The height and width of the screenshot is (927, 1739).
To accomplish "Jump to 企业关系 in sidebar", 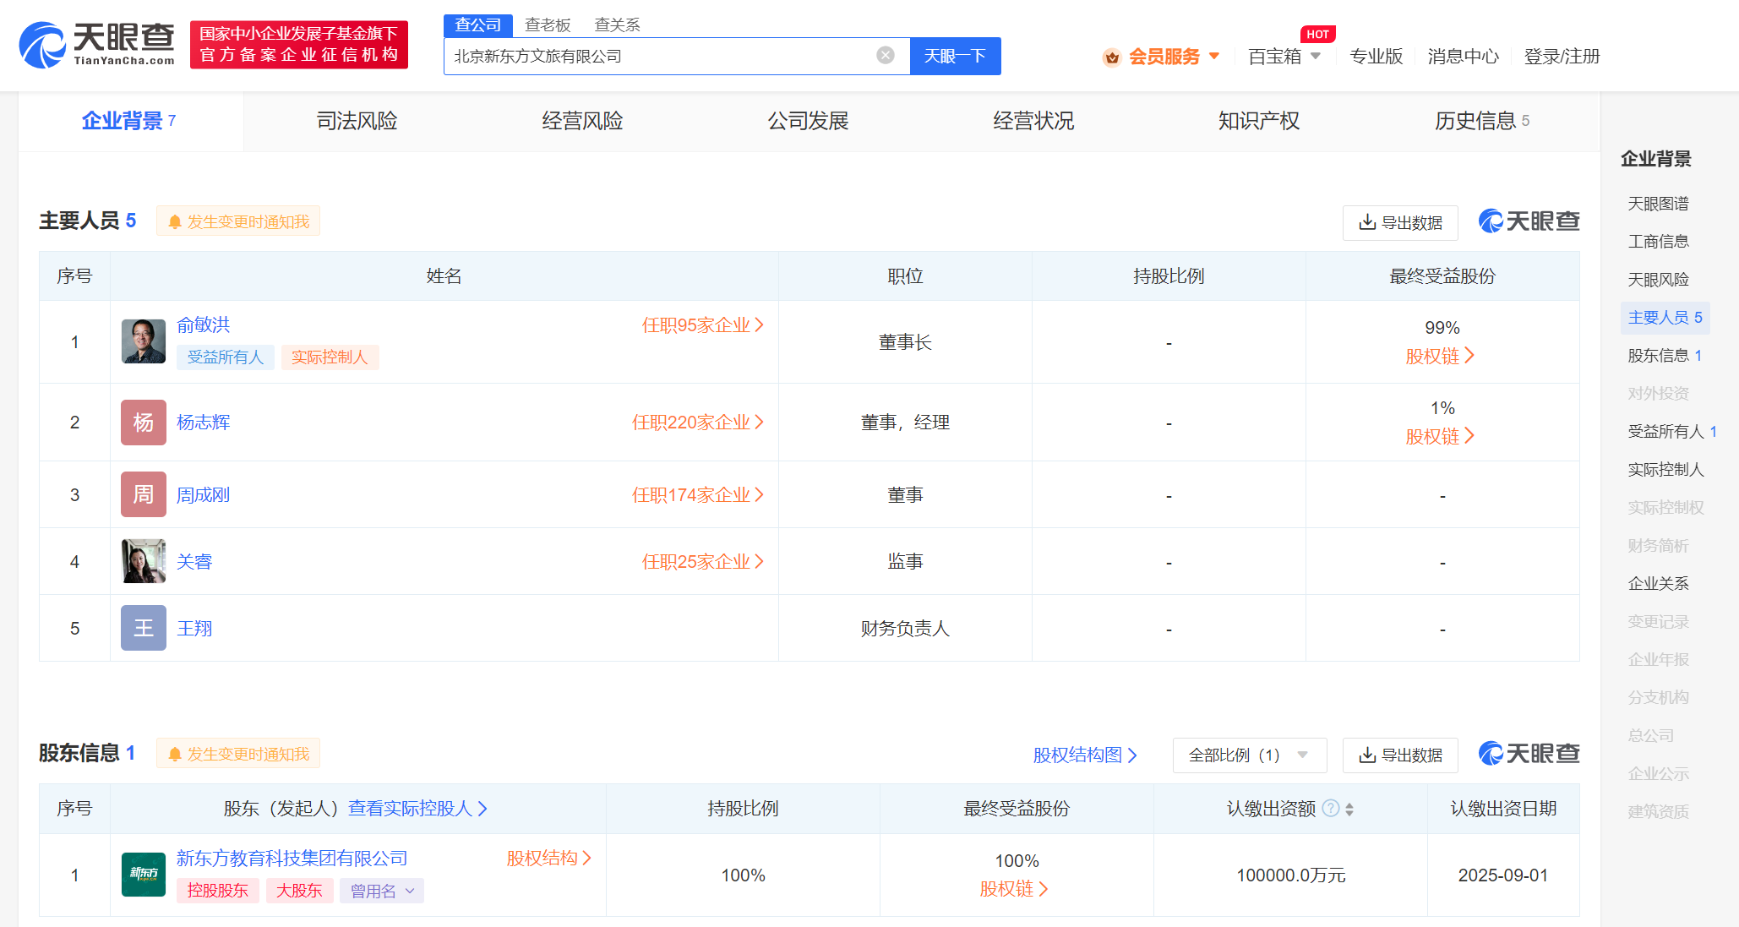I will 1658,584.
